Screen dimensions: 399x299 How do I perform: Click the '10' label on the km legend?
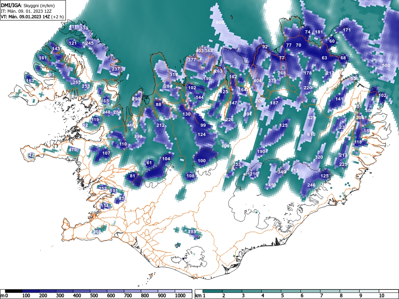coord(381,296)
